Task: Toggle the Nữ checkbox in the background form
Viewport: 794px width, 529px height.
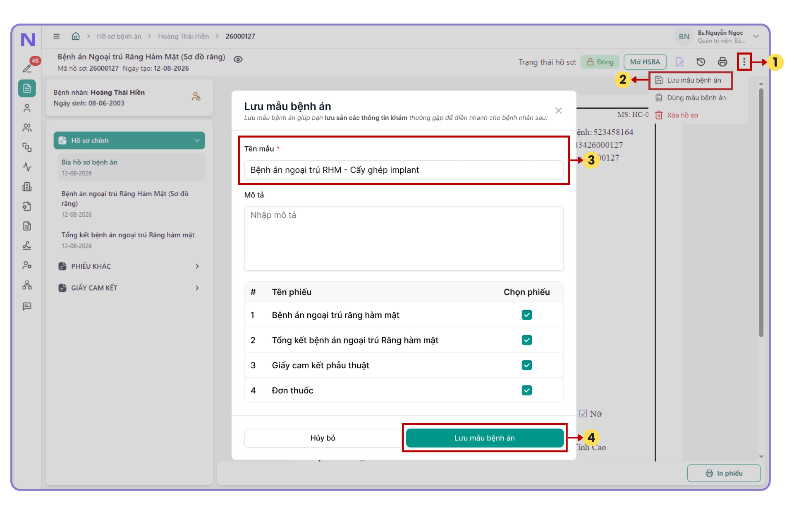Action: point(583,414)
